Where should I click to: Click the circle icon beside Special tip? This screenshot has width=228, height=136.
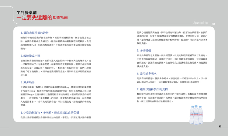coord(213,24)
